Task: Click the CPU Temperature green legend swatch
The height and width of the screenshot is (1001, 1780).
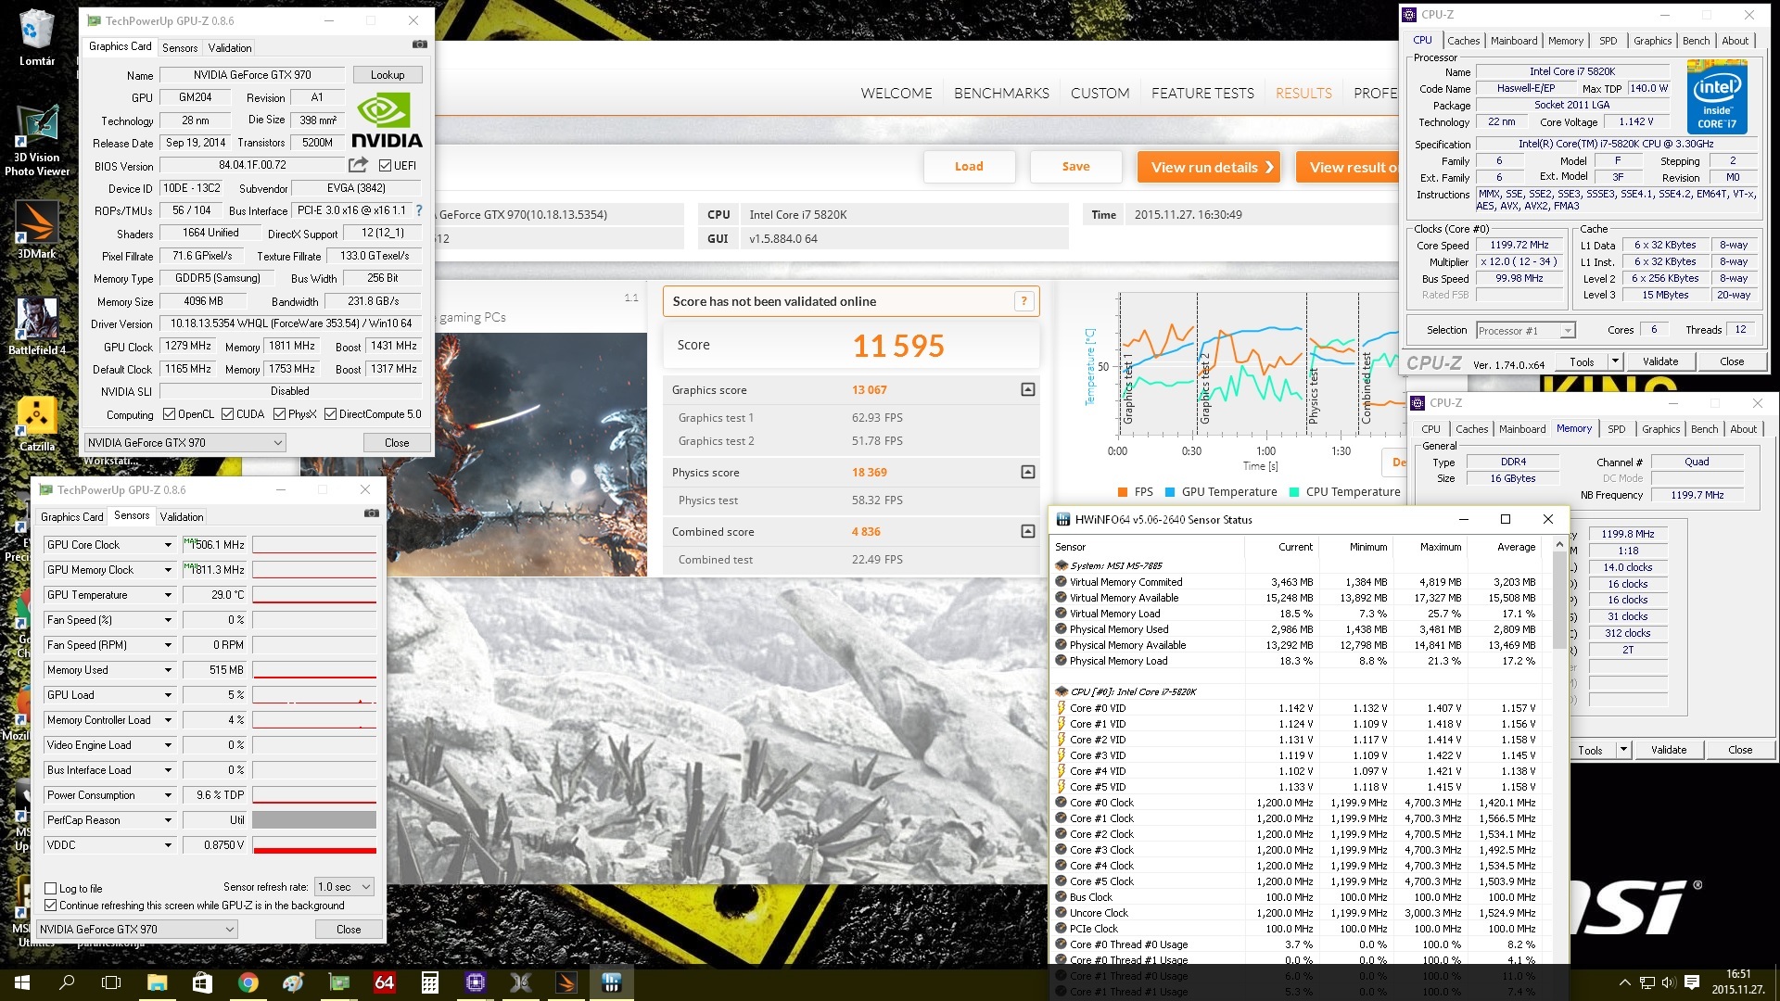Action: [x=1294, y=492]
